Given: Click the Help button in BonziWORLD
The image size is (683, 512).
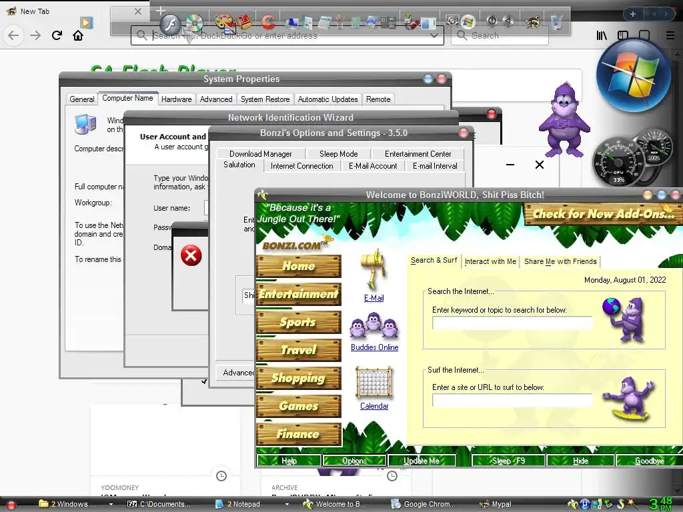Looking at the screenshot, I should [289, 461].
